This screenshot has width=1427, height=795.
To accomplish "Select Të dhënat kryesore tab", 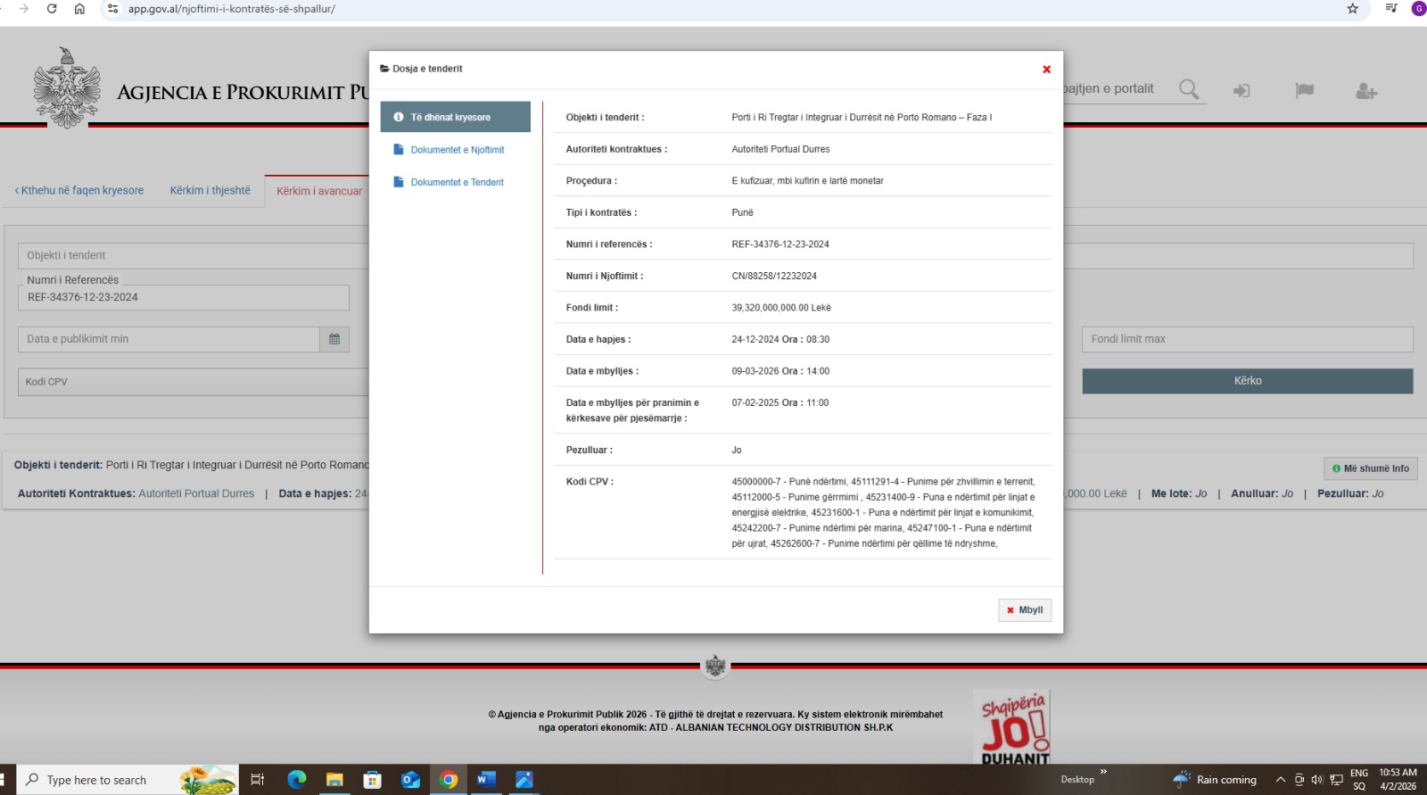I will 455,117.
